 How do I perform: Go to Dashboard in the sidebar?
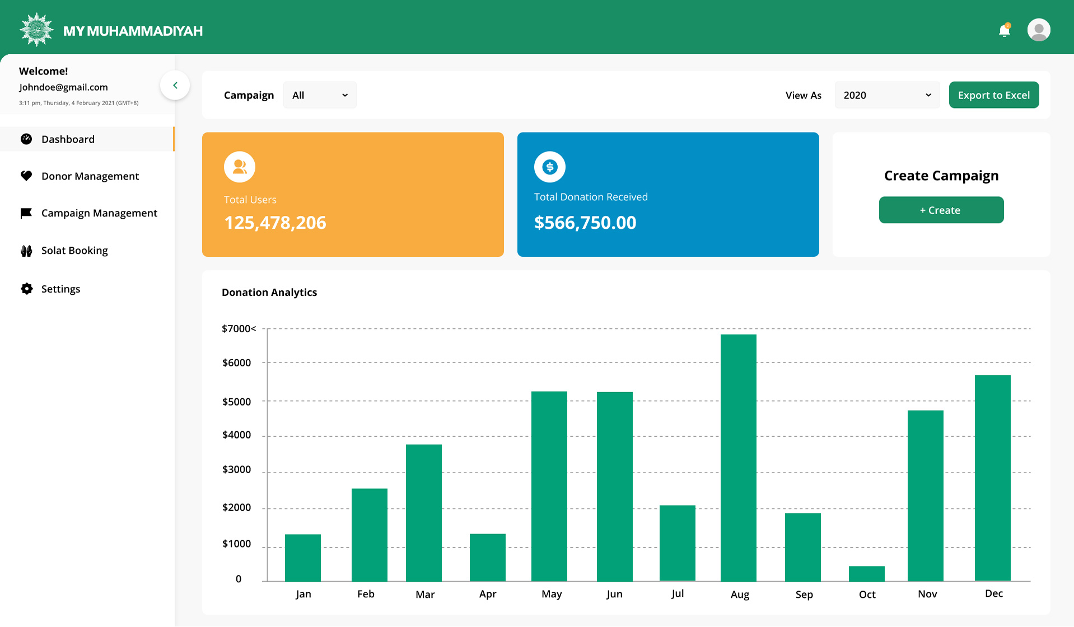[87, 139]
